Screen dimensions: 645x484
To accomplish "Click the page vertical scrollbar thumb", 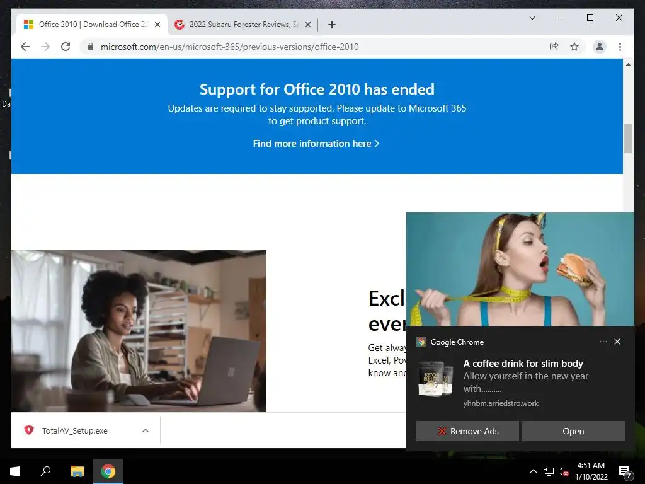I will click(628, 138).
